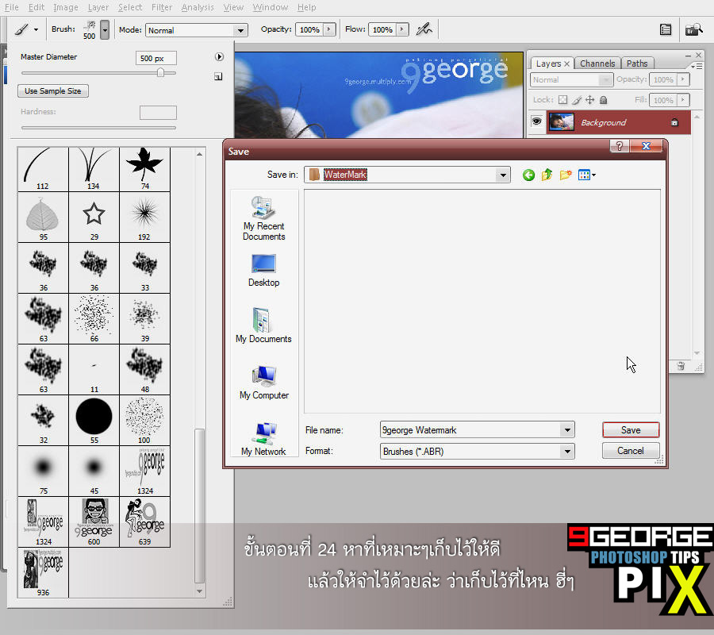
Task: Hide the Background layer visibility
Action: click(x=537, y=121)
